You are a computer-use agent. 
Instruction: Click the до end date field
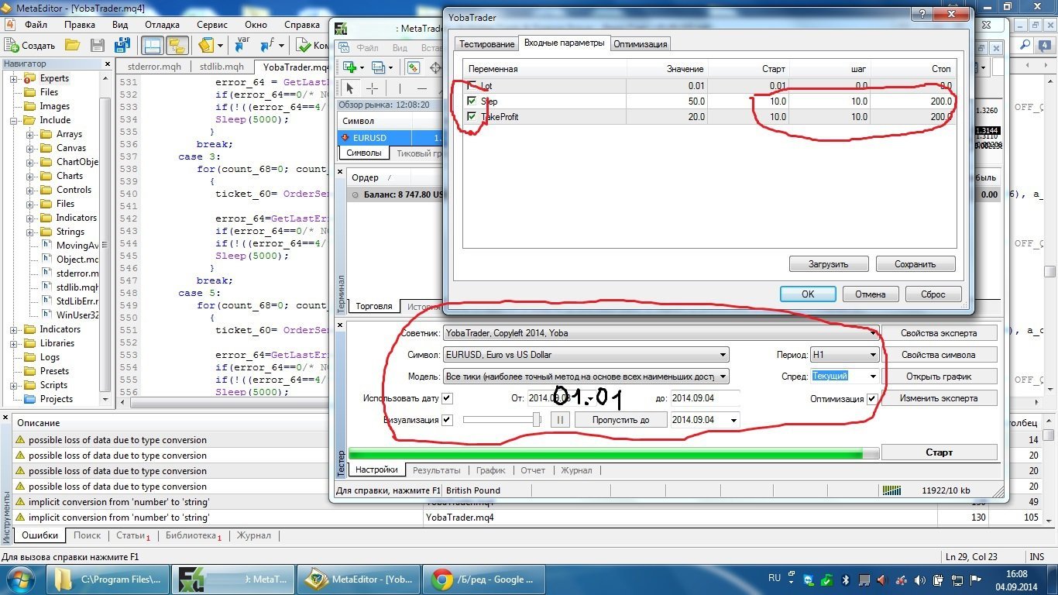coord(705,398)
